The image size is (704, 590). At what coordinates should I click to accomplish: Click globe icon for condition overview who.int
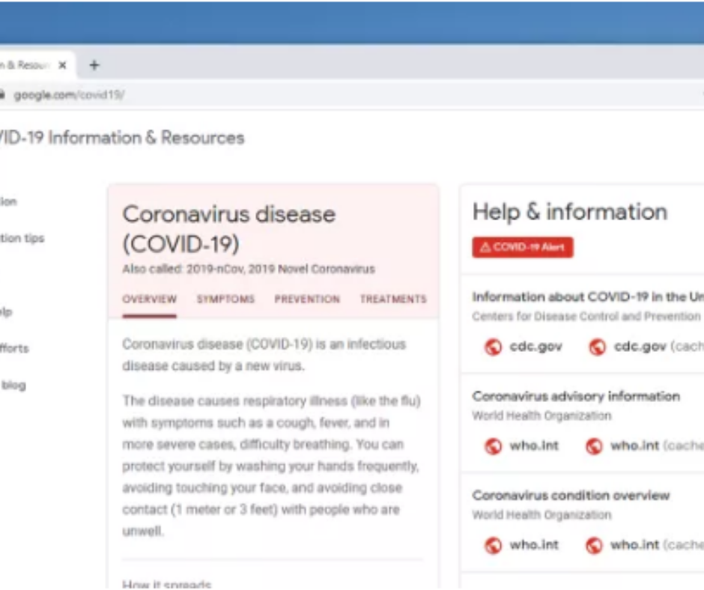[493, 546]
